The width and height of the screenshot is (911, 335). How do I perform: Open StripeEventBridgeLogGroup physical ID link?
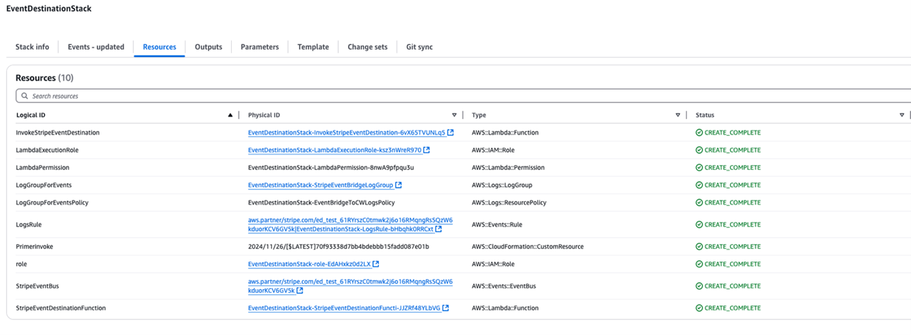point(320,185)
